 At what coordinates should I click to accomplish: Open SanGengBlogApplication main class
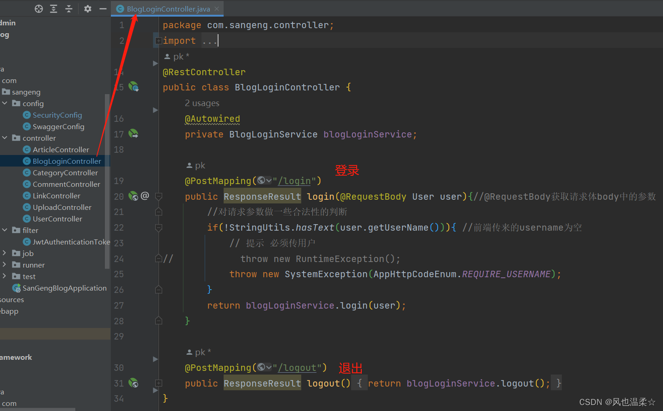(x=65, y=288)
